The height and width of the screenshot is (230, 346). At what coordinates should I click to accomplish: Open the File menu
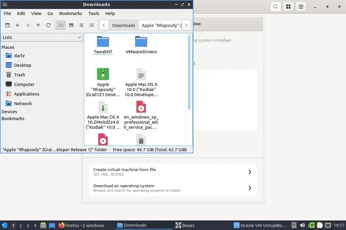click(7, 13)
